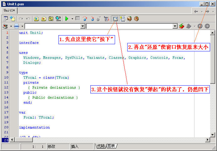Toggle the pressed form/unit view button
217x151 pixels.
(115, 19)
